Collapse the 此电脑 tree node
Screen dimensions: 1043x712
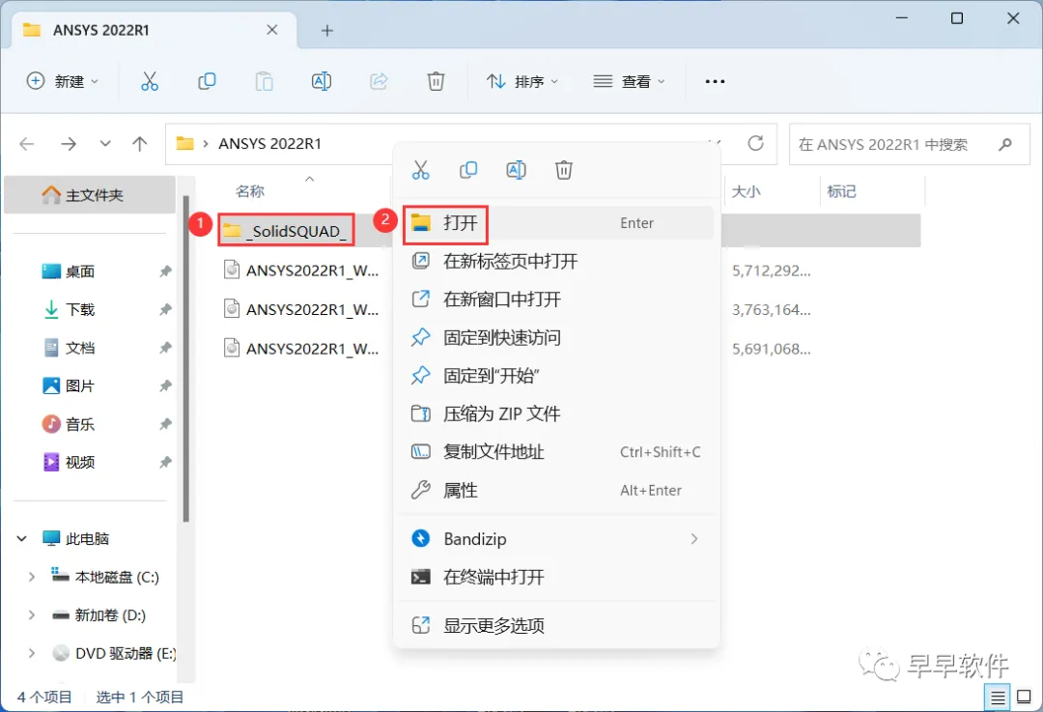[x=22, y=538]
